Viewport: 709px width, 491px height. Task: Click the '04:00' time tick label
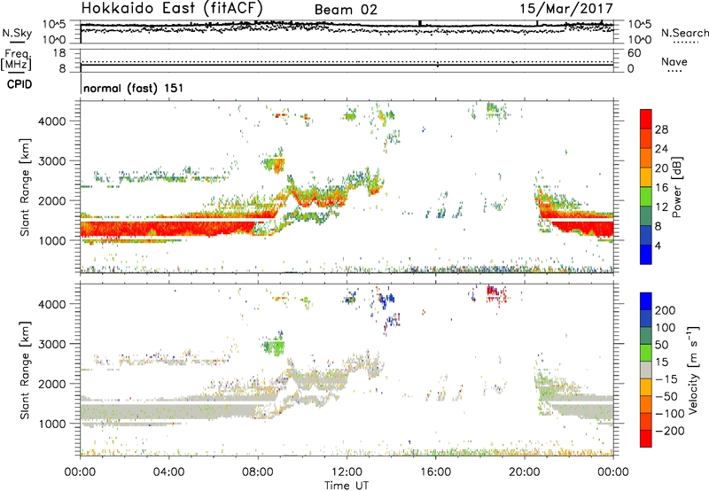pyautogui.click(x=169, y=472)
